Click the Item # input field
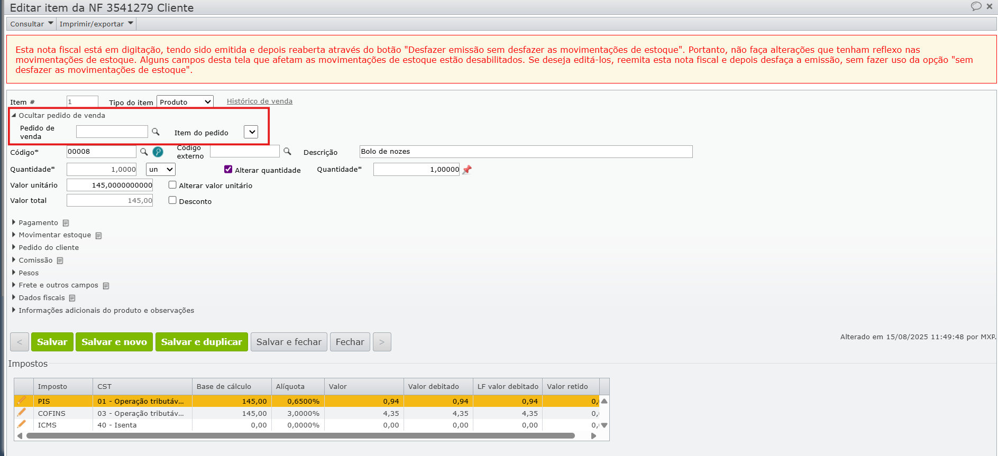 coord(83,101)
